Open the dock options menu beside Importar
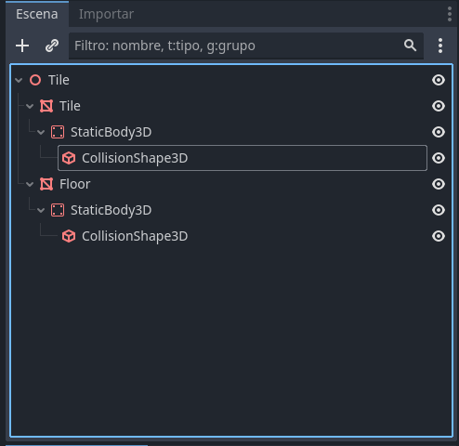This screenshot has height=446, width=459. [x=450, y=14]
